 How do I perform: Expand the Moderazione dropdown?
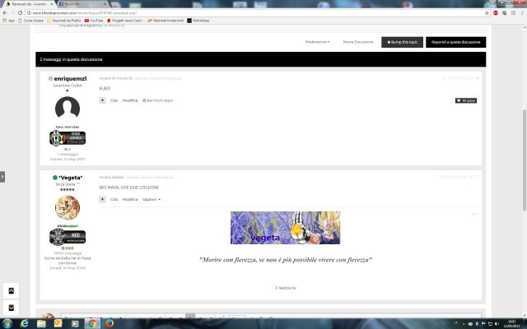click(x=317, y=42)
